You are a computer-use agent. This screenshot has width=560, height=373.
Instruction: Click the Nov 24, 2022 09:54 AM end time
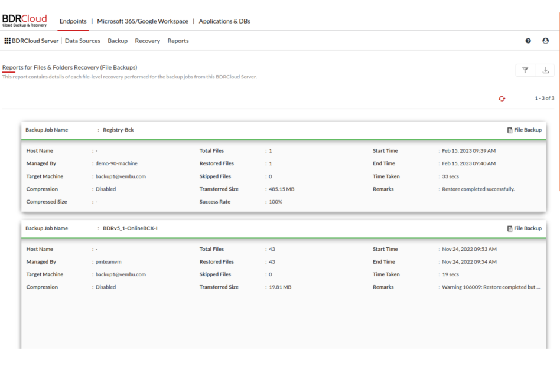(469, 261)
